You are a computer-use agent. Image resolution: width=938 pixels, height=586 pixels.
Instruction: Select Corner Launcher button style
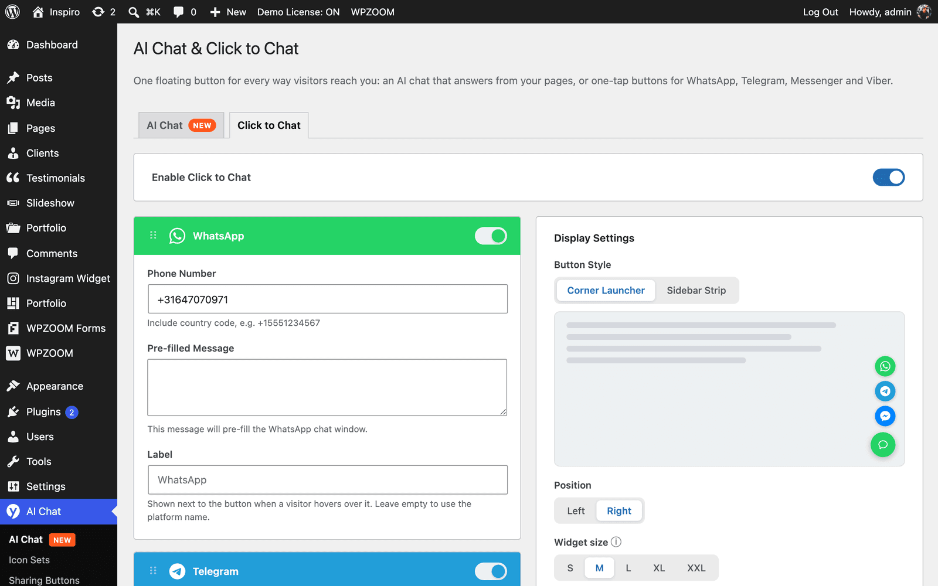tap(606, 290)
